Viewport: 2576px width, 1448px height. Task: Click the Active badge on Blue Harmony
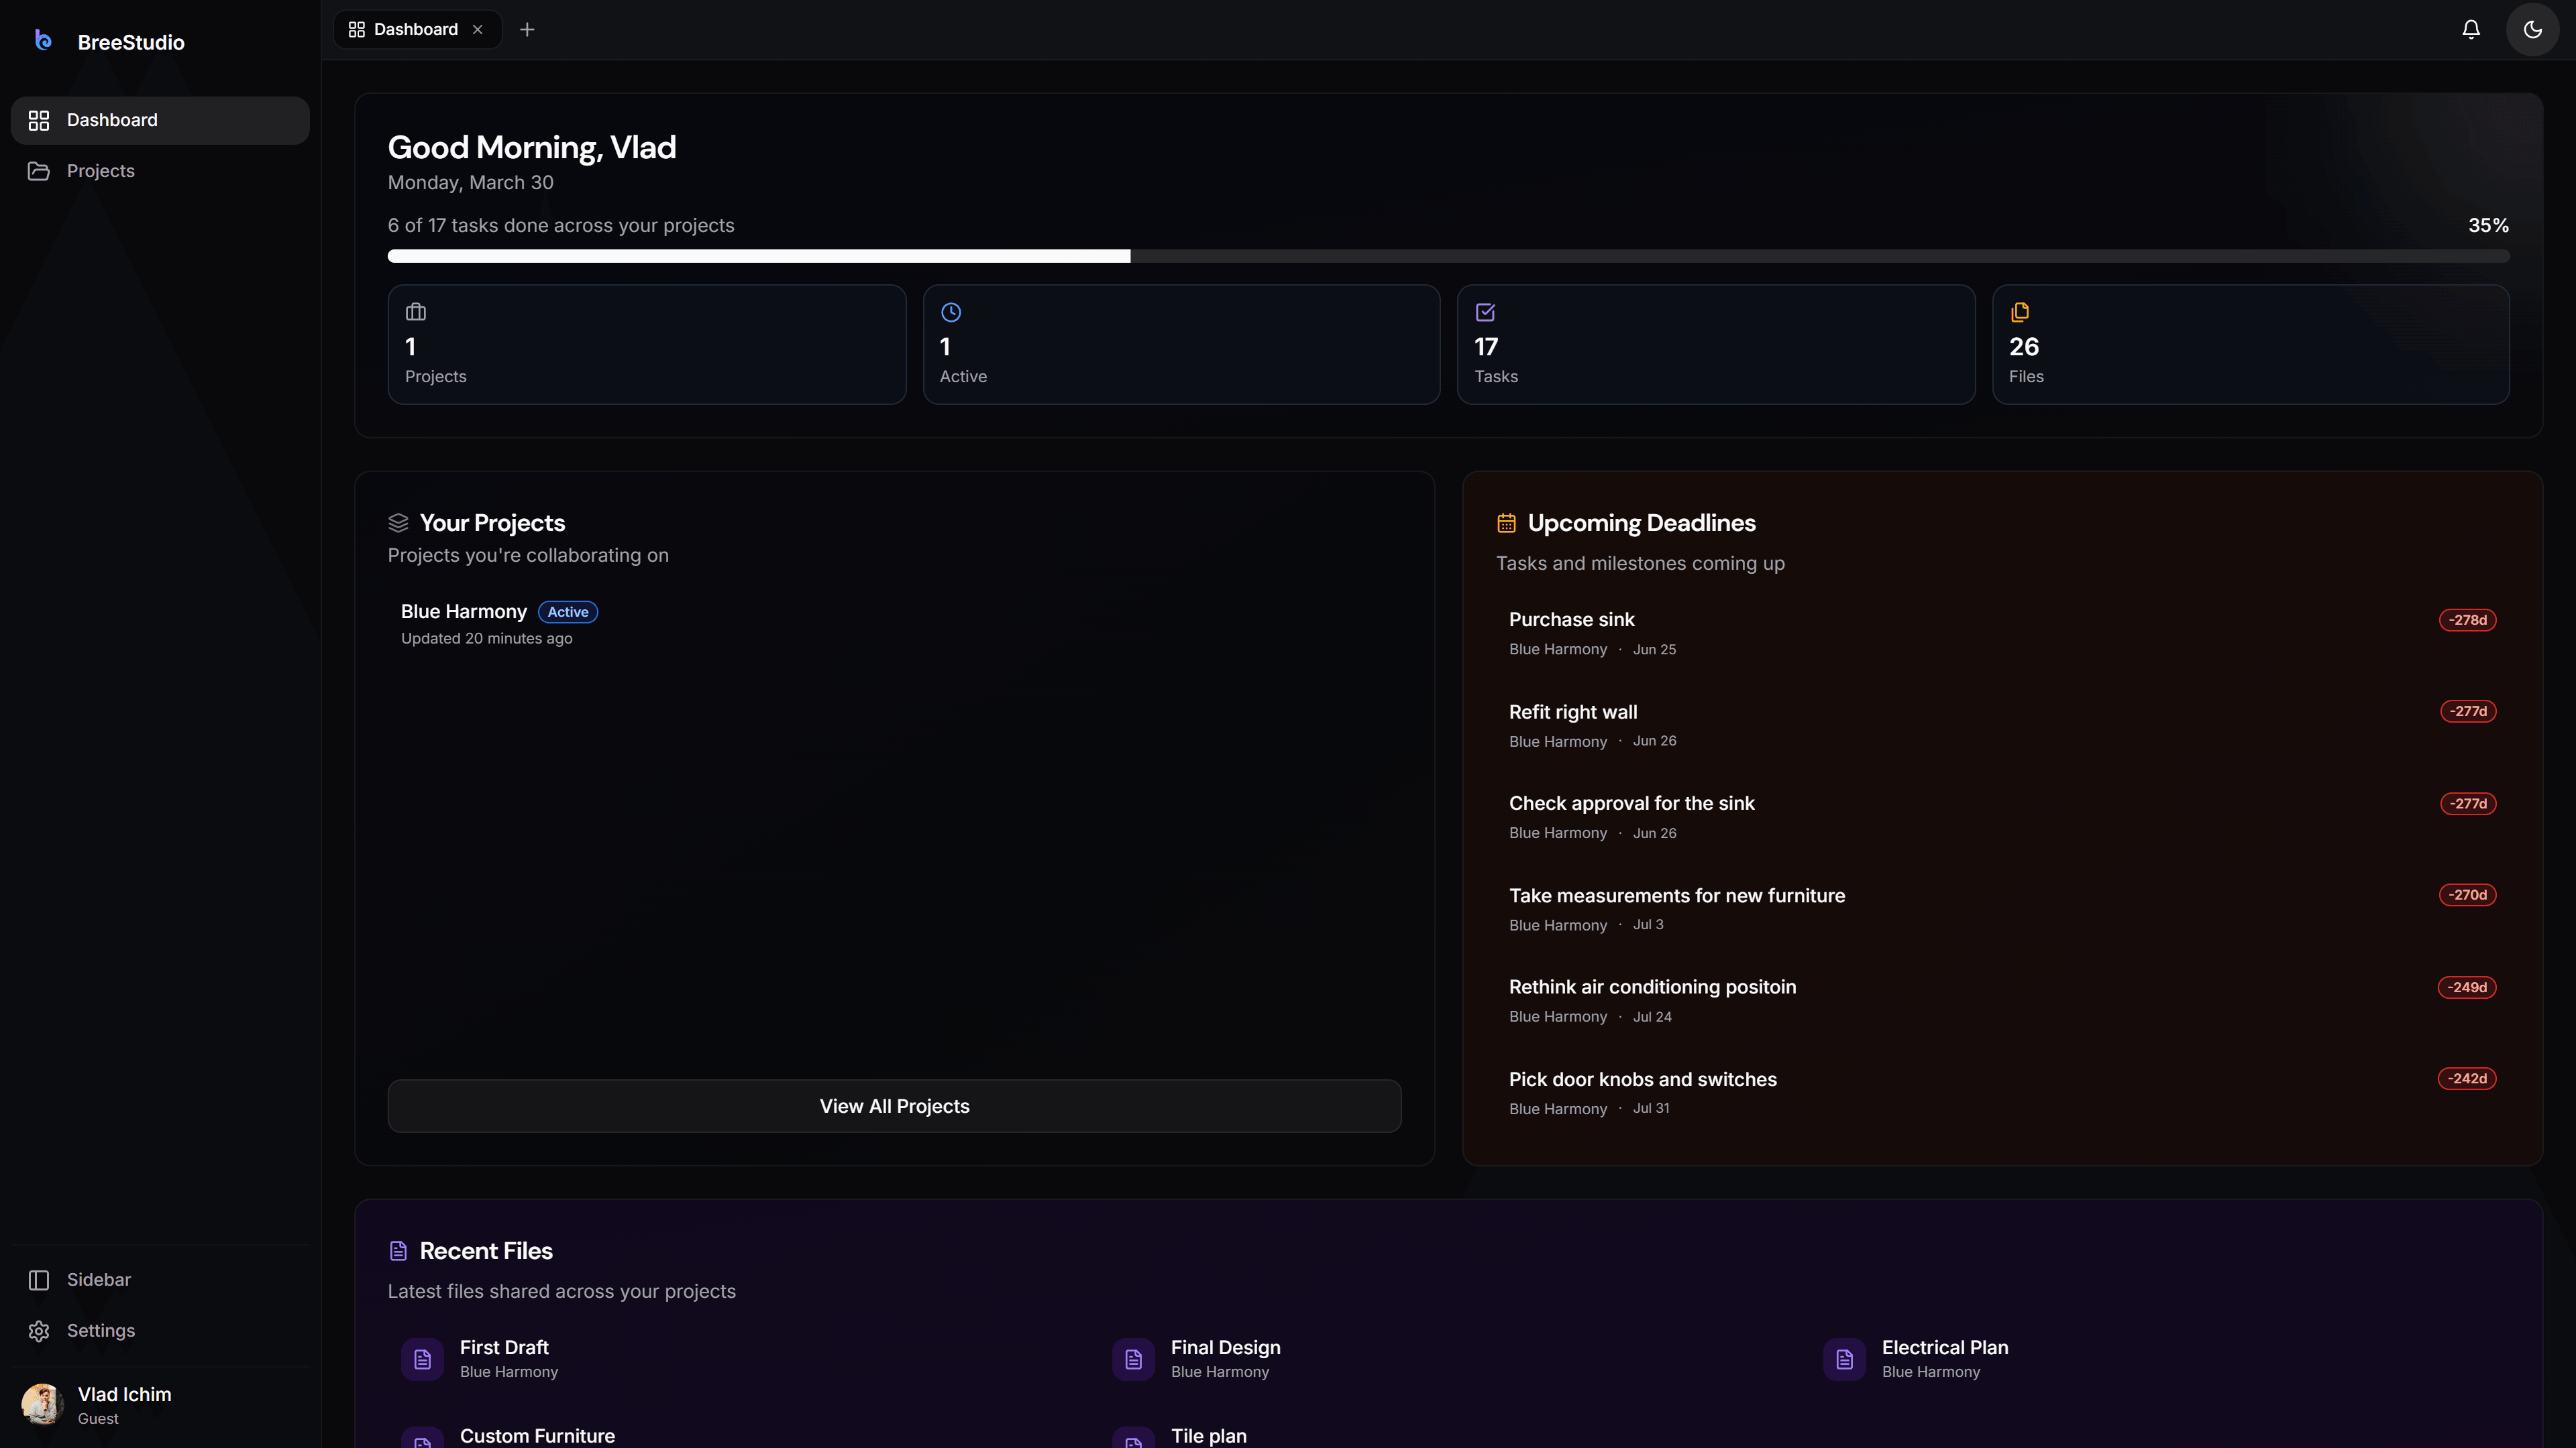tap(568, 611)
